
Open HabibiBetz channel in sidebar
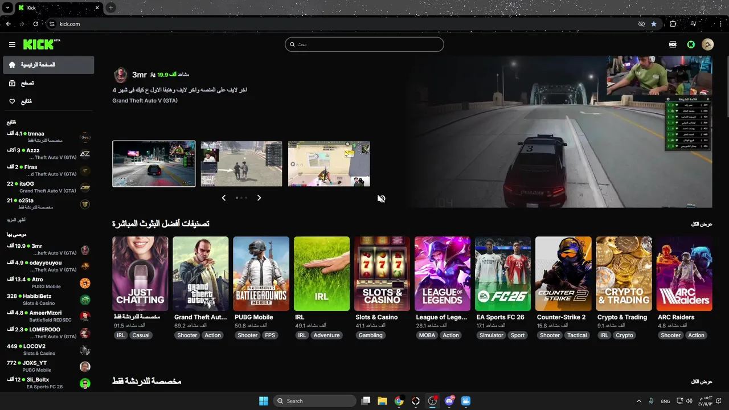coord(48,300)
